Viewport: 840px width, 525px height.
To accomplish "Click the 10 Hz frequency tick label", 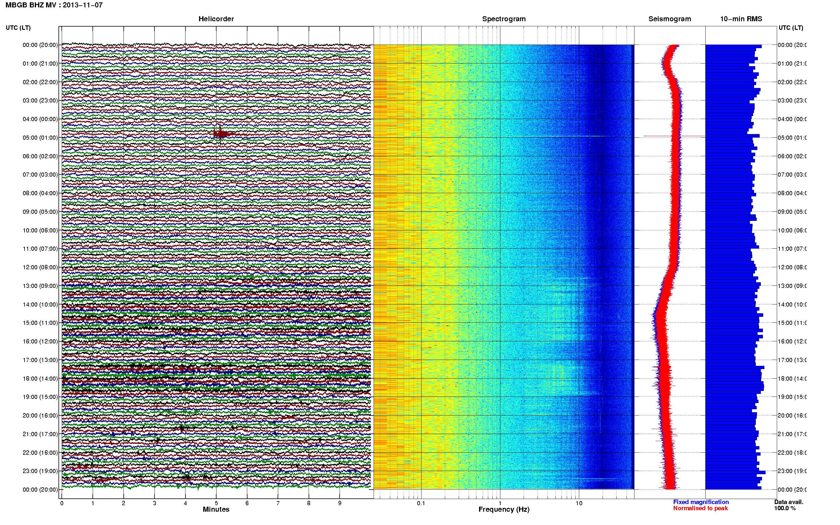I will 579,503.
